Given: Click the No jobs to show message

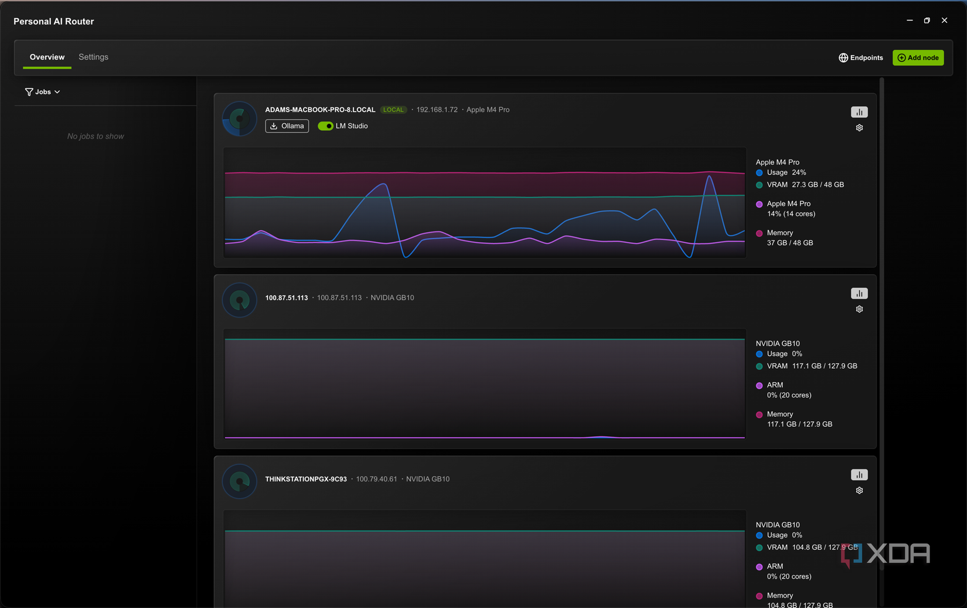Looking at the screenshot, I should [96, 136].
